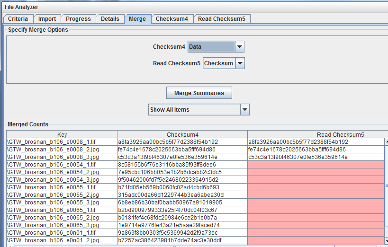Switch to the Criteria tab
The height and width of the screenshot is (247, 388).
pos(18,19)
